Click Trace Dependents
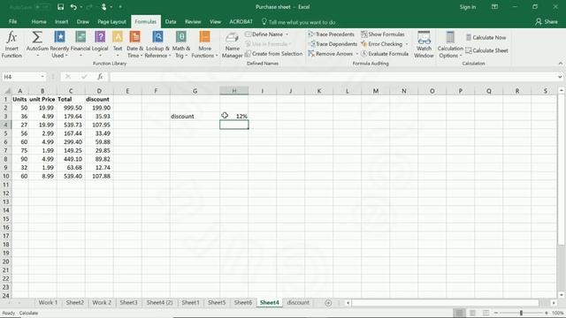 333,44
